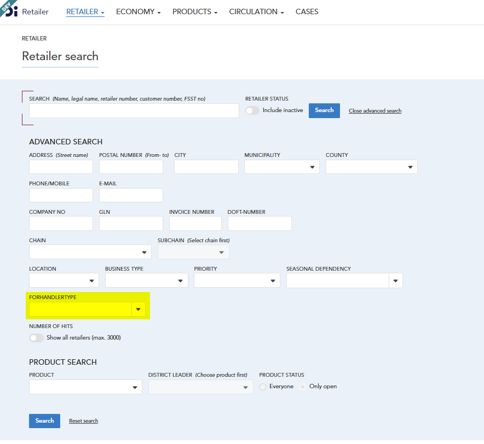Select the Everyone product status radio
The height and width of the screenshot is (444, 484).
[263, 387]
